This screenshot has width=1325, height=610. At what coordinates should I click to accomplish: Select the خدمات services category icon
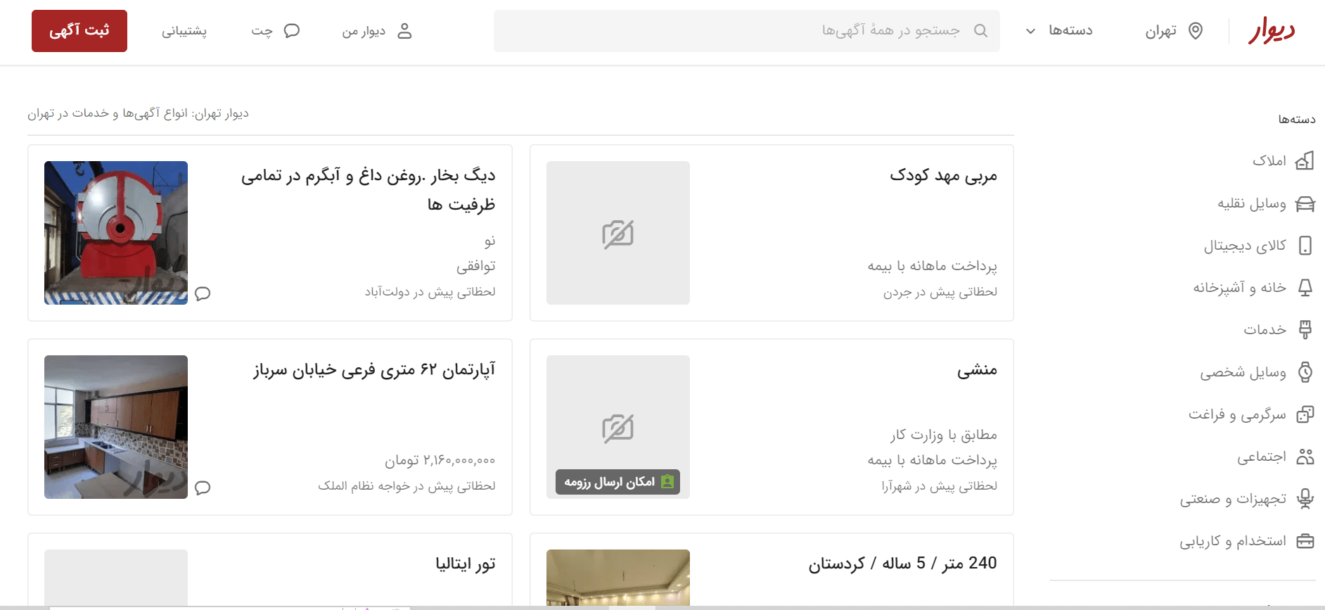pyautogui.click(x=1305, y=329)
